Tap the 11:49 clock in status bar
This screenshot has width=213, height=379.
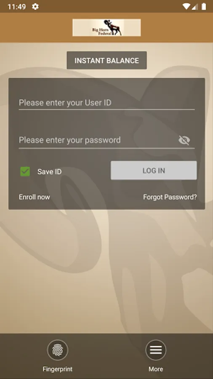tap(16, 6)
